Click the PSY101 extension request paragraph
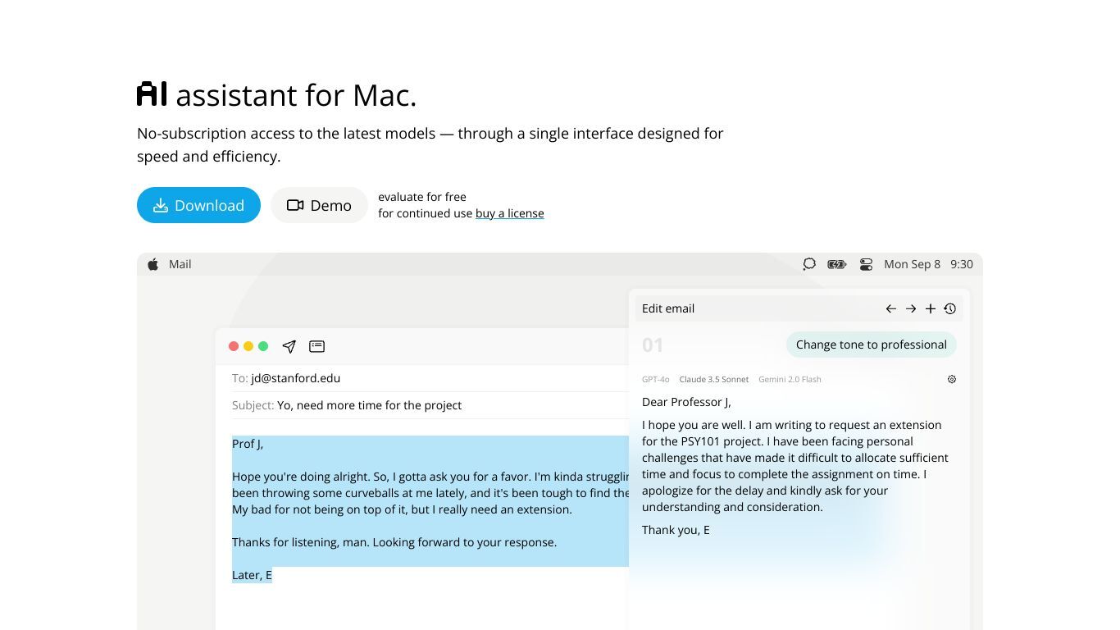Screen dimensions: 1120x630 [795, 466]
